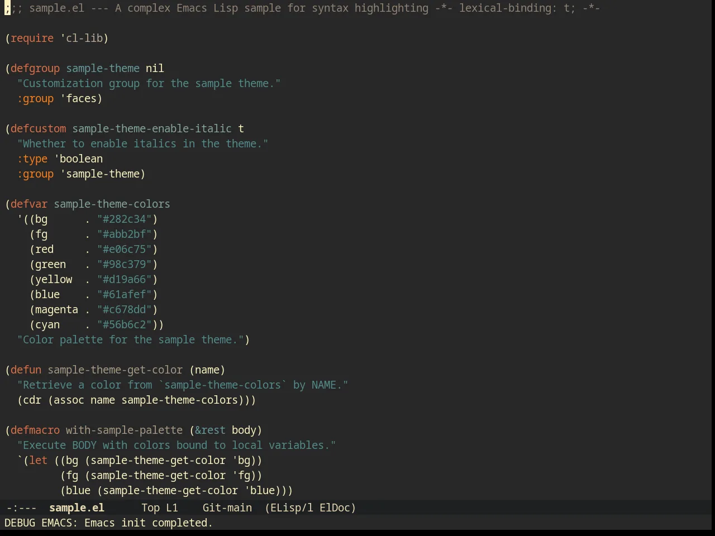715x536 pixels.
Task: Click the '&rest' keyword
Action: click(210, 430)
